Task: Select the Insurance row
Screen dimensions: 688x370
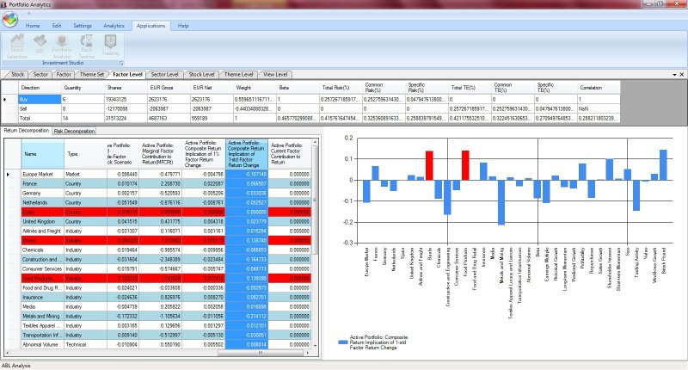Action: pyautogui.click(x=158, y=298)
